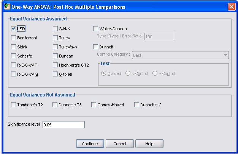The width and height of the screenshot is (238, 154).
Task: Tick the Dunnett checkbox
Action: point(96,47)
